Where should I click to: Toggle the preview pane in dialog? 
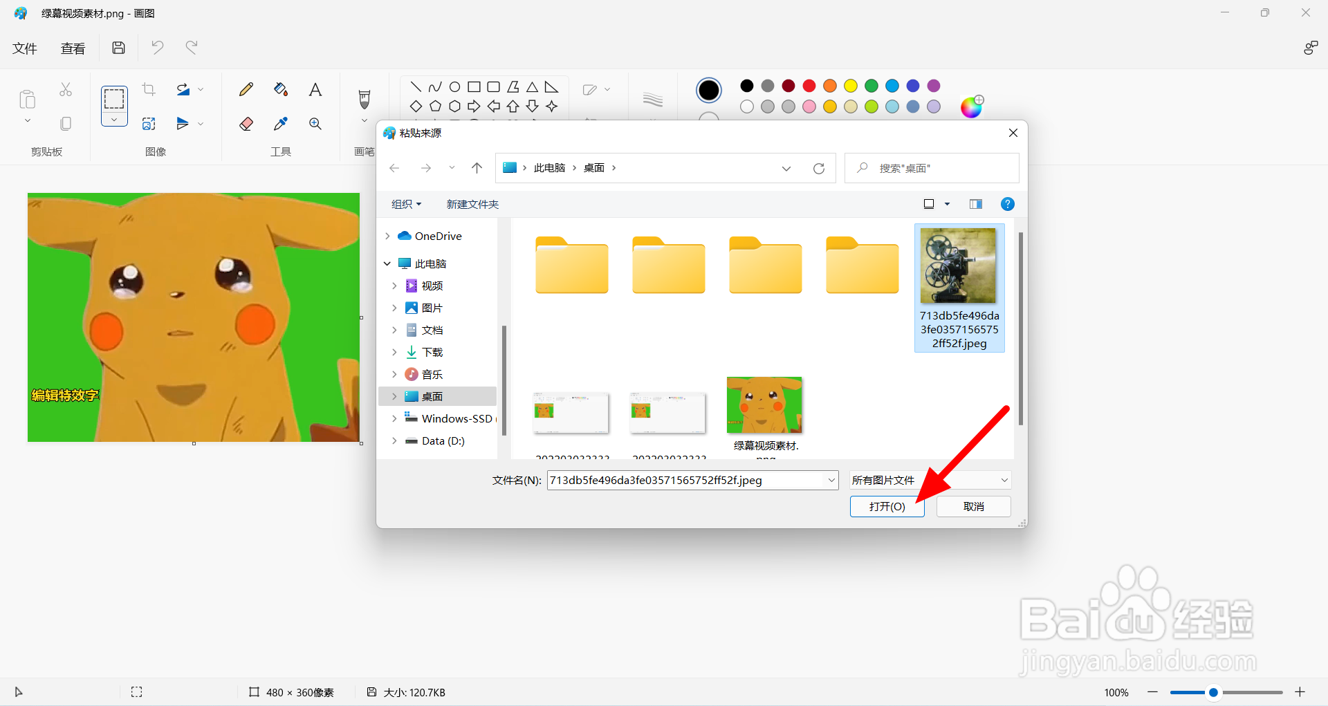[x=976, y=204]
